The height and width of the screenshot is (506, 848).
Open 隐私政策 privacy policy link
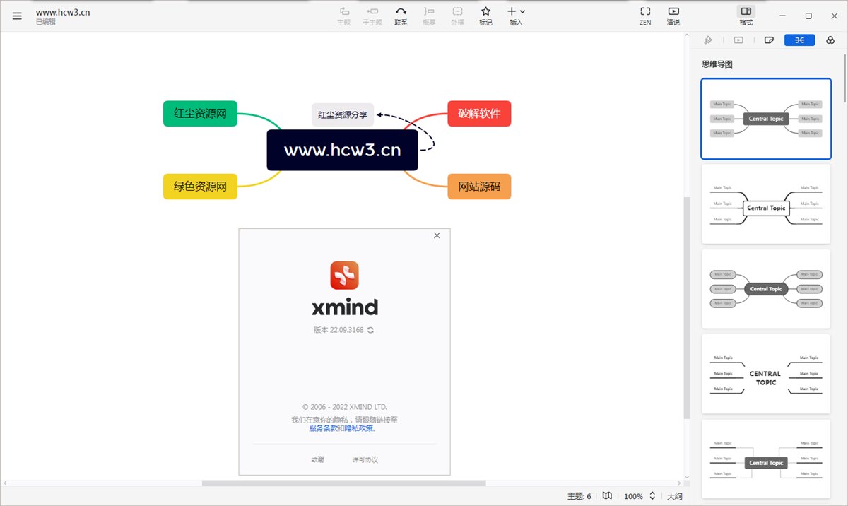click(360, 428)
